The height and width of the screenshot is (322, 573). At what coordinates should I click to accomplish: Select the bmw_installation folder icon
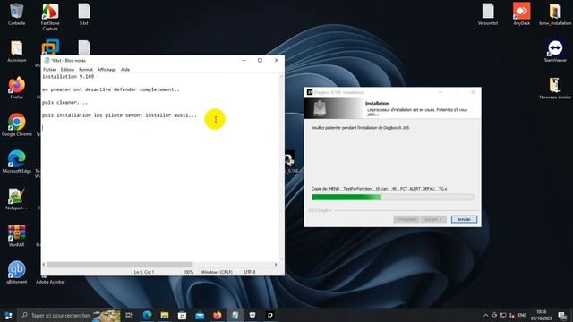[x=555, y=14]
